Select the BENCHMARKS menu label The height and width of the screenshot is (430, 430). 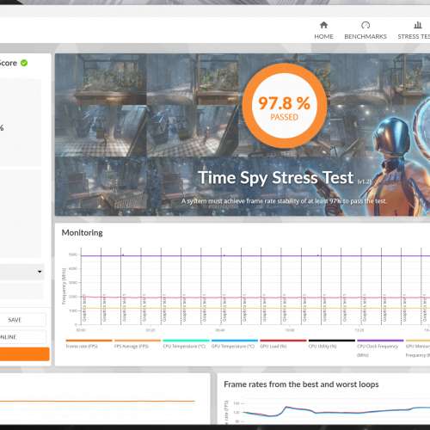click(x=365, y=37)
